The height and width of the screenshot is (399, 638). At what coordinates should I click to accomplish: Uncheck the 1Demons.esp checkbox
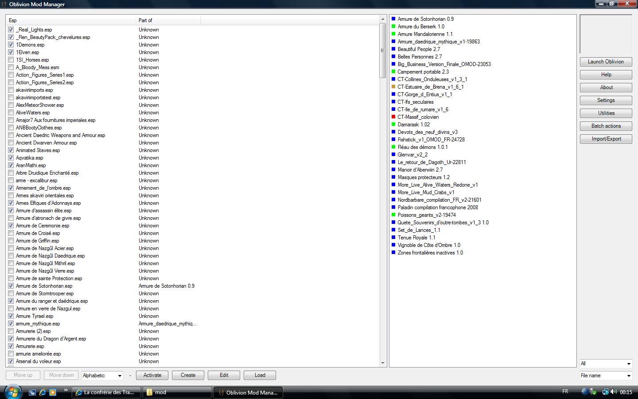click(x=11, y=45)
